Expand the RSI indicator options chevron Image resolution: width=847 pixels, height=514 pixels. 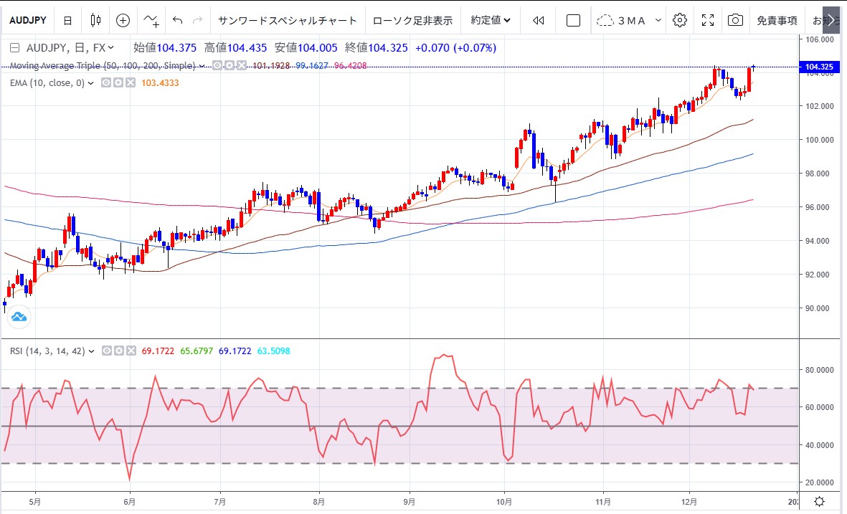(92, 351)
